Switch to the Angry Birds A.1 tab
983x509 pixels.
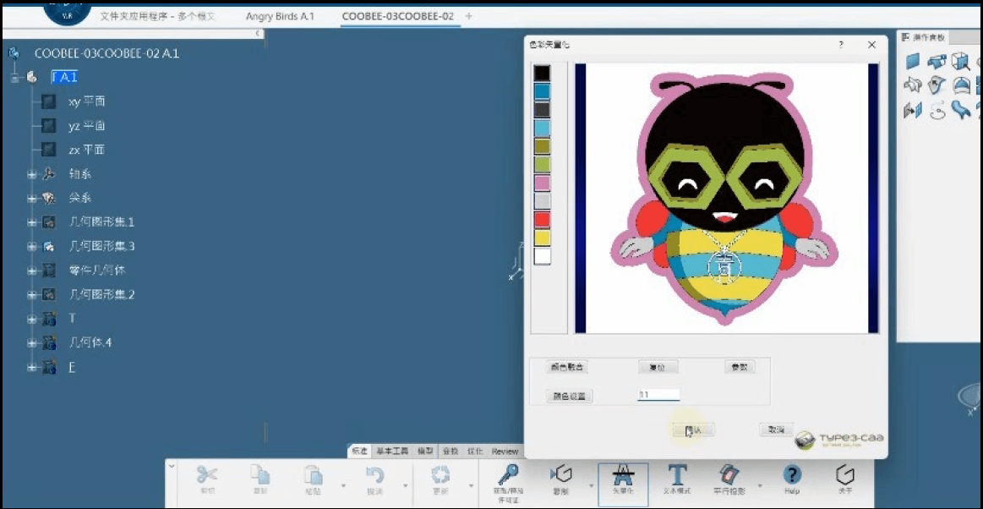tap(280, 16)
